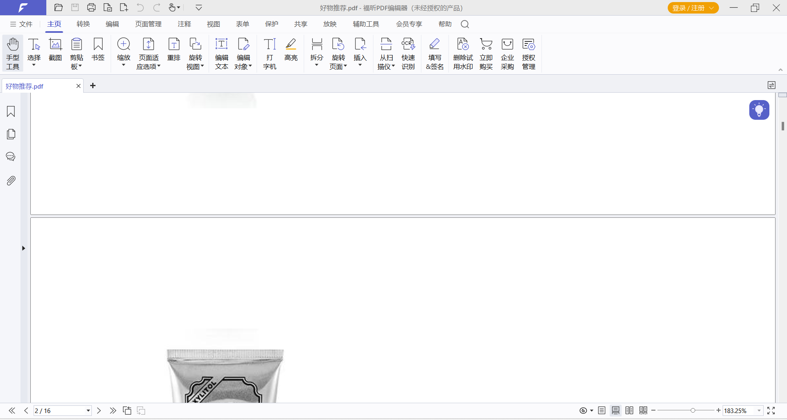Image resolution: width=787 pixels, height=420 pixels.
Task: Open the Bookmarks side panel
Action: 11,112
